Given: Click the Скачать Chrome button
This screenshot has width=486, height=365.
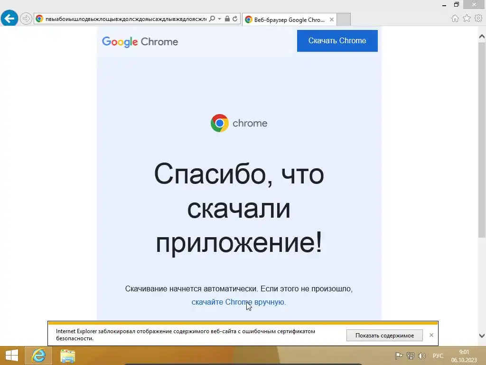Looking at the screenshot, I should pos(337,41).
